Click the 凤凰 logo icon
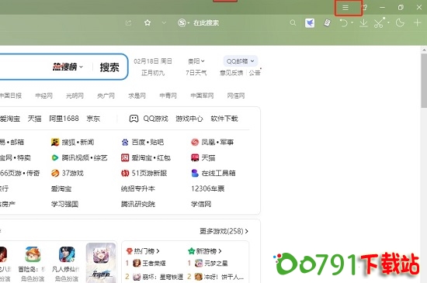 point(195,142)
